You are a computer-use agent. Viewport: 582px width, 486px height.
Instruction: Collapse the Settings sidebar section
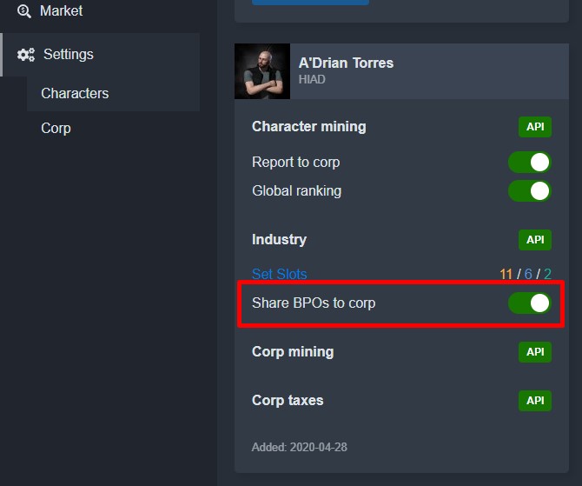[x=100, y=55]
